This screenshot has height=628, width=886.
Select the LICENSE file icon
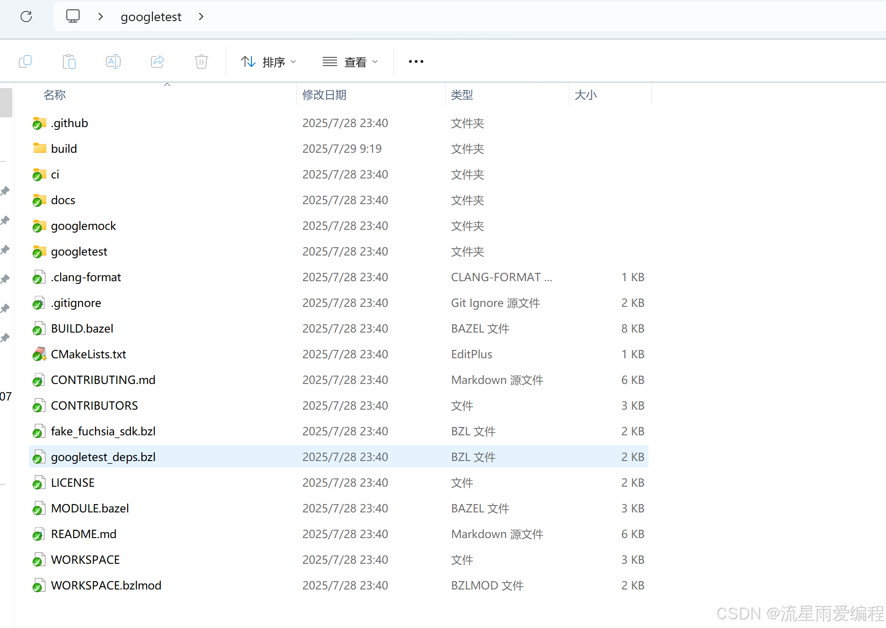[39, 483]
